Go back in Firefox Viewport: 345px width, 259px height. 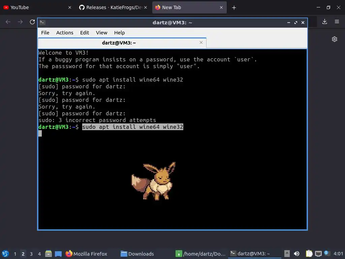pyautogui.click(x=8, y=22)
